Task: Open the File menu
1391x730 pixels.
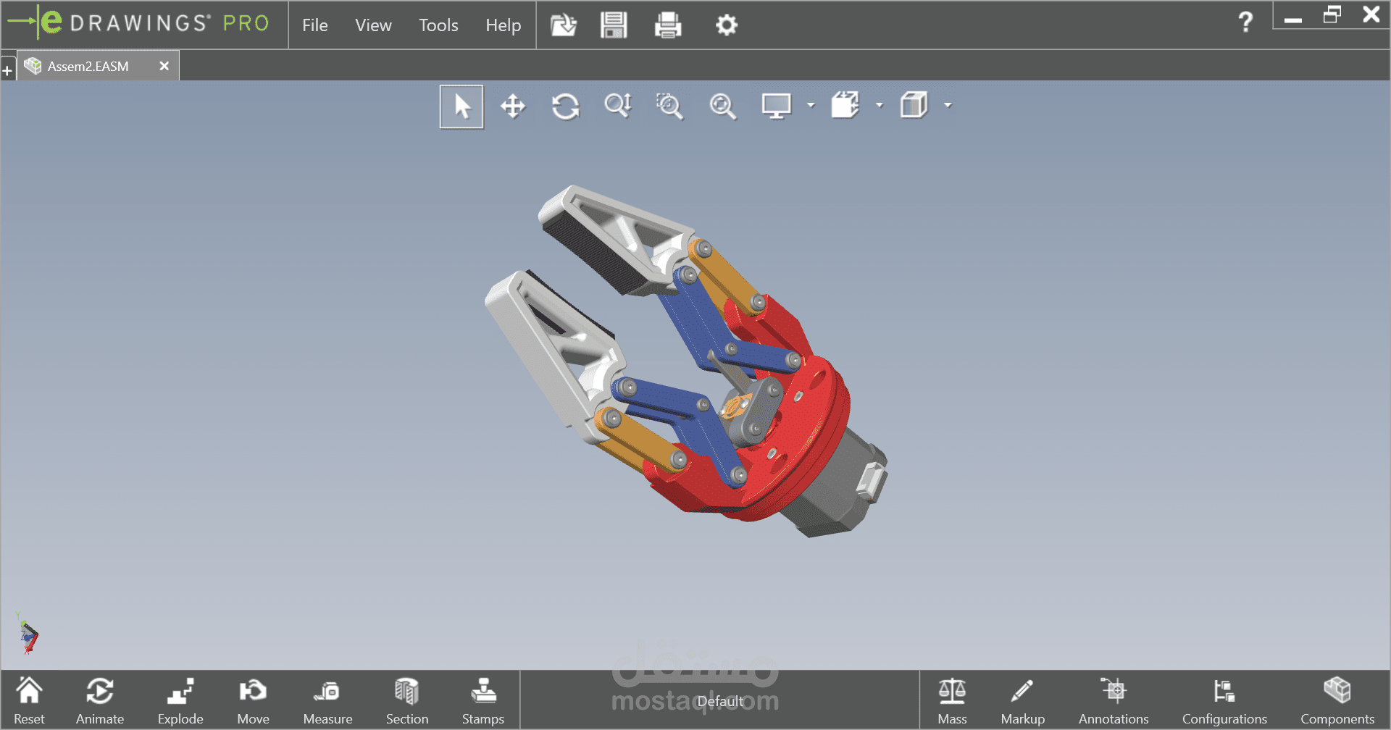Action: point(315,25)
